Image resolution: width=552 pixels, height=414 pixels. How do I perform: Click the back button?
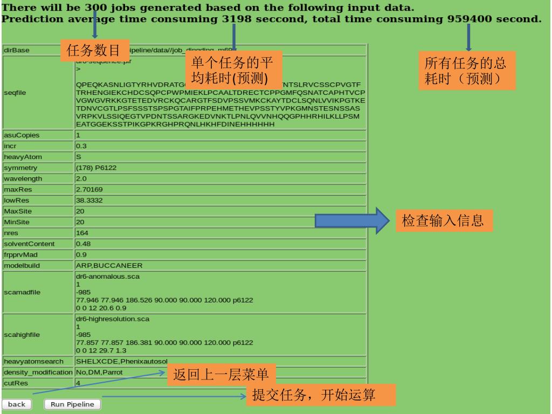pos(17,404)
